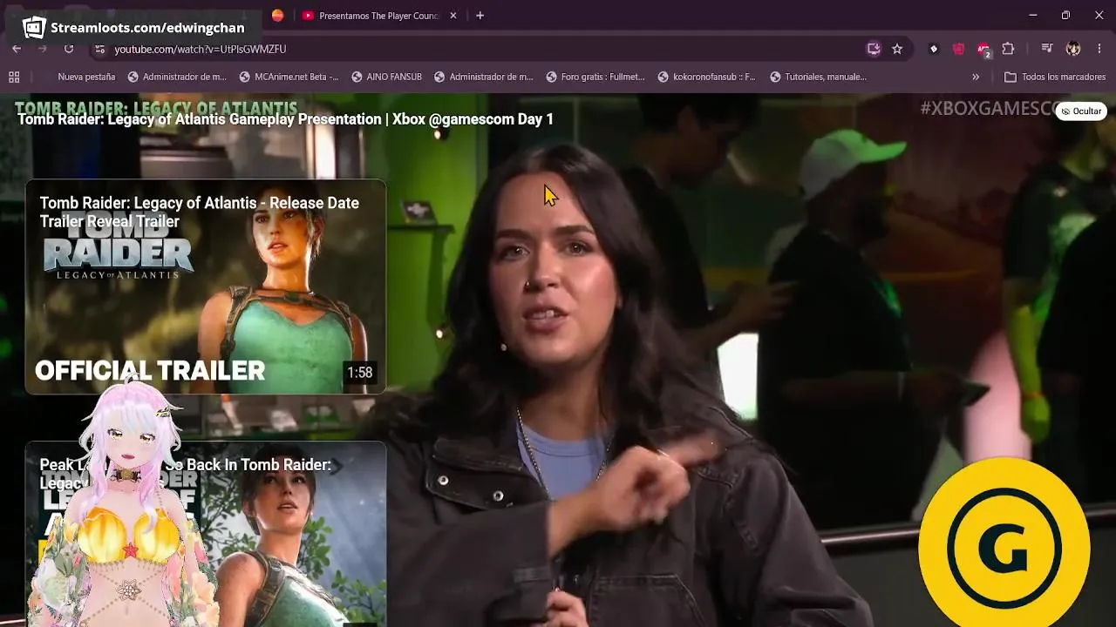Open the Chrome three-dot menu
1116x627 pixels.
1099,49
